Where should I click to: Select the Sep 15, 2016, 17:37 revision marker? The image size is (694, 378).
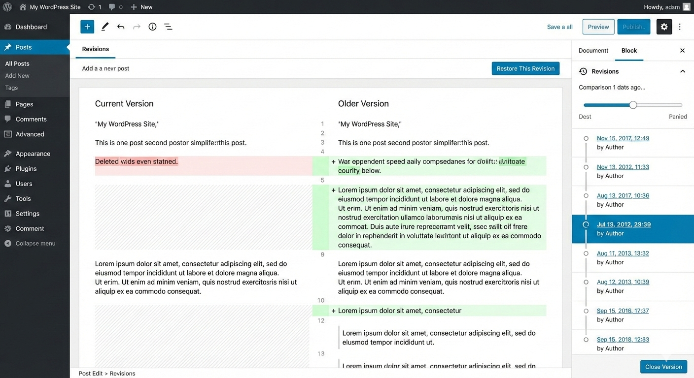[586, 311]
